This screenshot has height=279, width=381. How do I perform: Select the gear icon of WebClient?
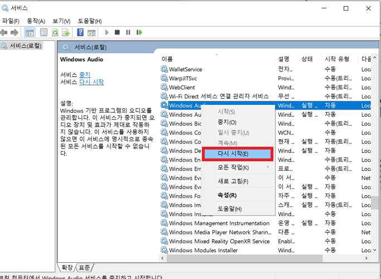[x=164, y=87]
